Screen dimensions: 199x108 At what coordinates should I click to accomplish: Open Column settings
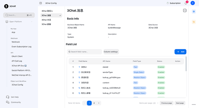point(111,52)
